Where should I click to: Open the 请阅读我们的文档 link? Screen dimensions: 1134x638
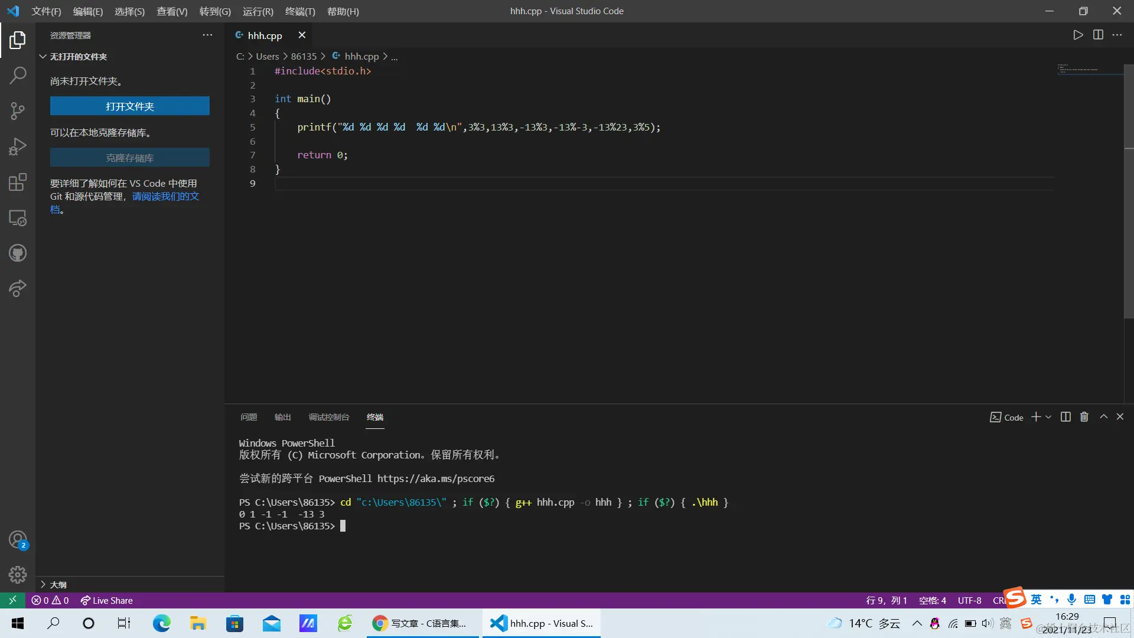tap(165, 196)
